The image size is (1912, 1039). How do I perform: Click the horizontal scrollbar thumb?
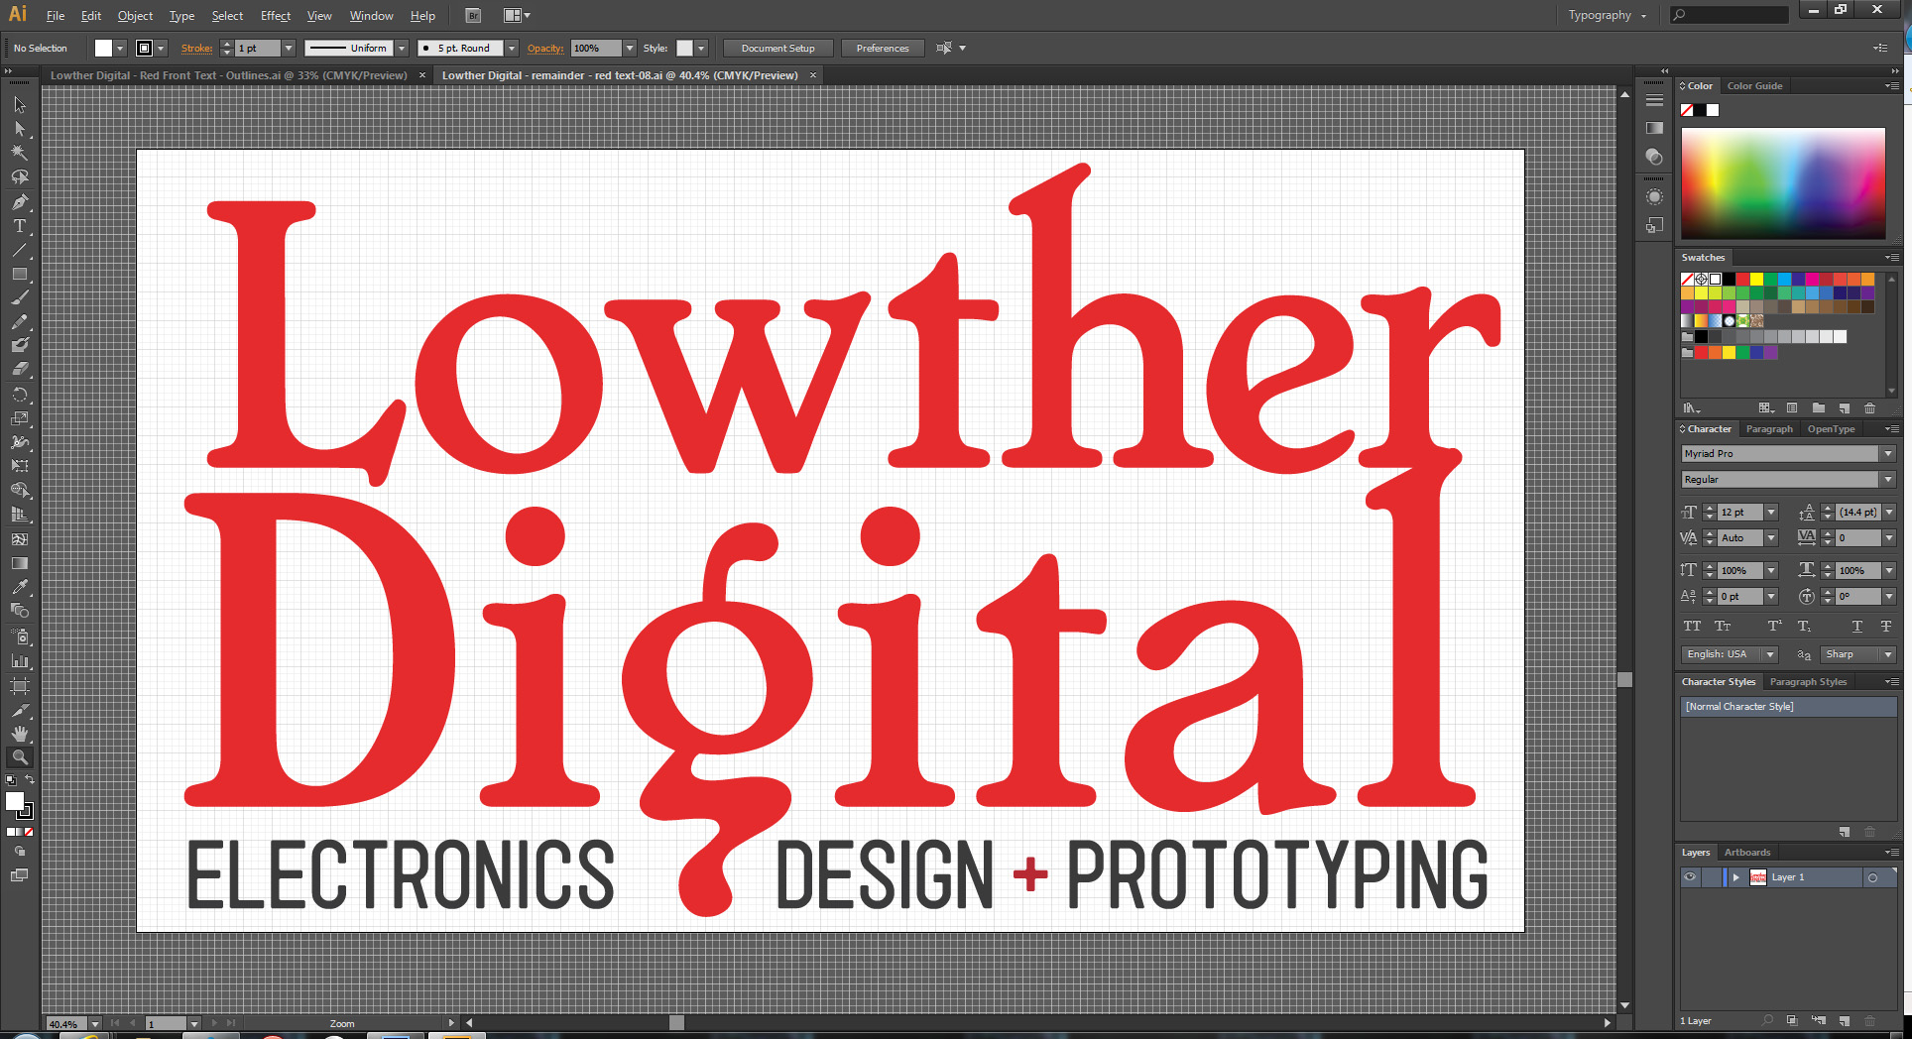click(676, 1022)
